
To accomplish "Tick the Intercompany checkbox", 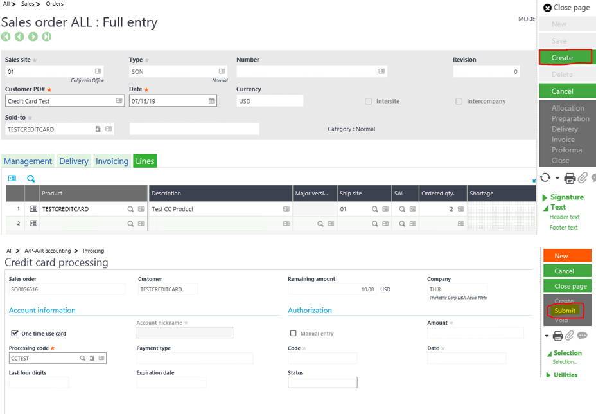I will click(x=459, y=102).
